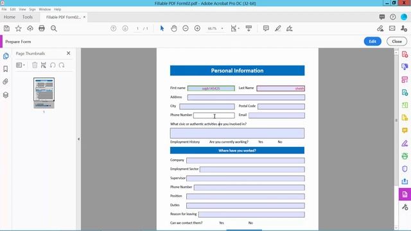Go to next page arrow icon
The height and width of the screenshot is (231, 411).
[x=125, y=28]
